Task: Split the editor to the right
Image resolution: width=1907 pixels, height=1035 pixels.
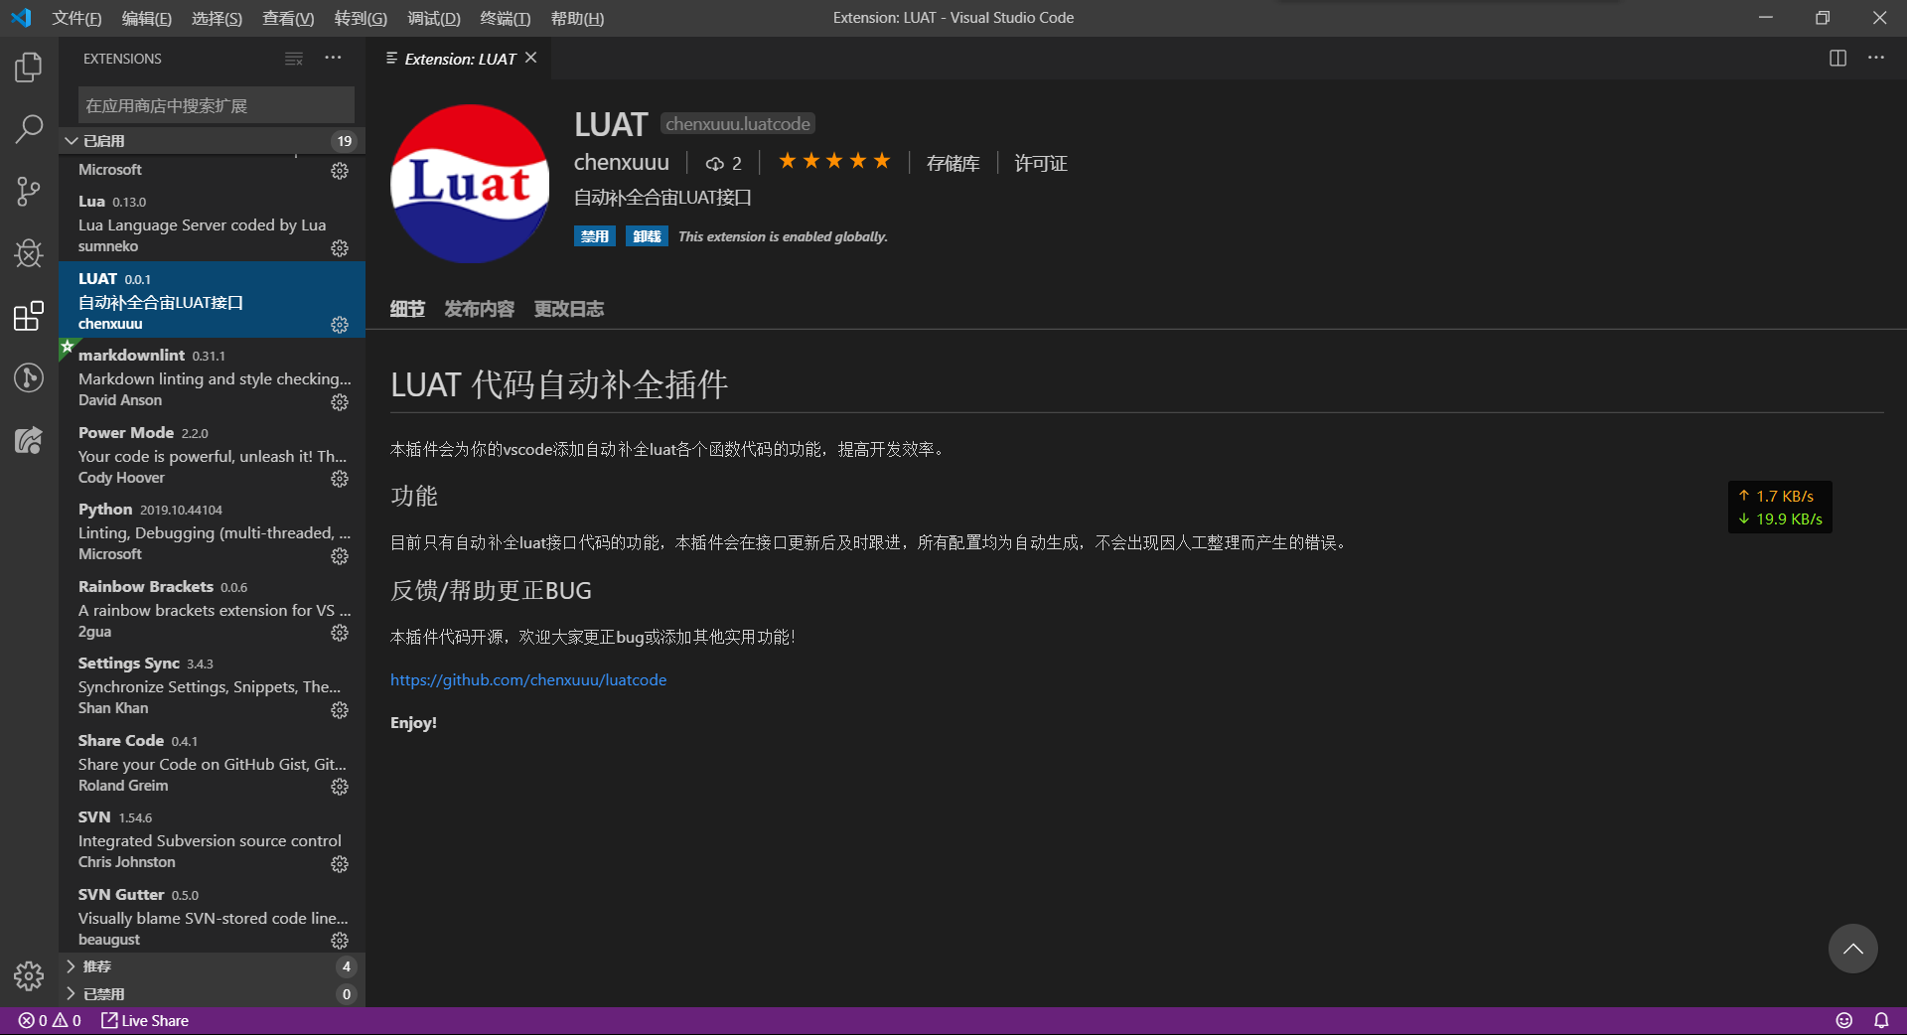Action: 1837,59
